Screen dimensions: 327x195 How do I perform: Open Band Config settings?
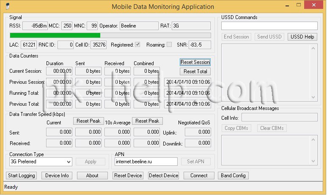(x=233, y=176)
